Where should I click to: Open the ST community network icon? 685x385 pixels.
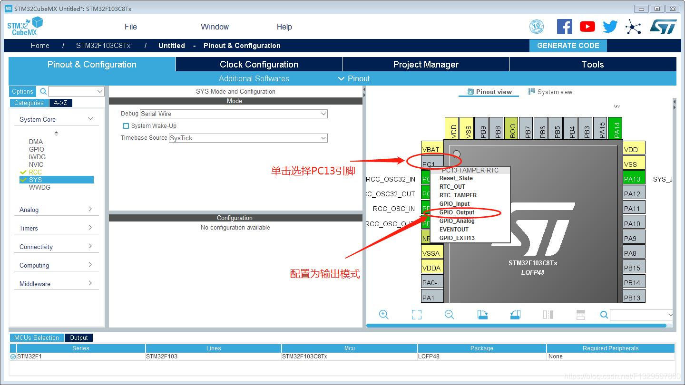point(633,27)
